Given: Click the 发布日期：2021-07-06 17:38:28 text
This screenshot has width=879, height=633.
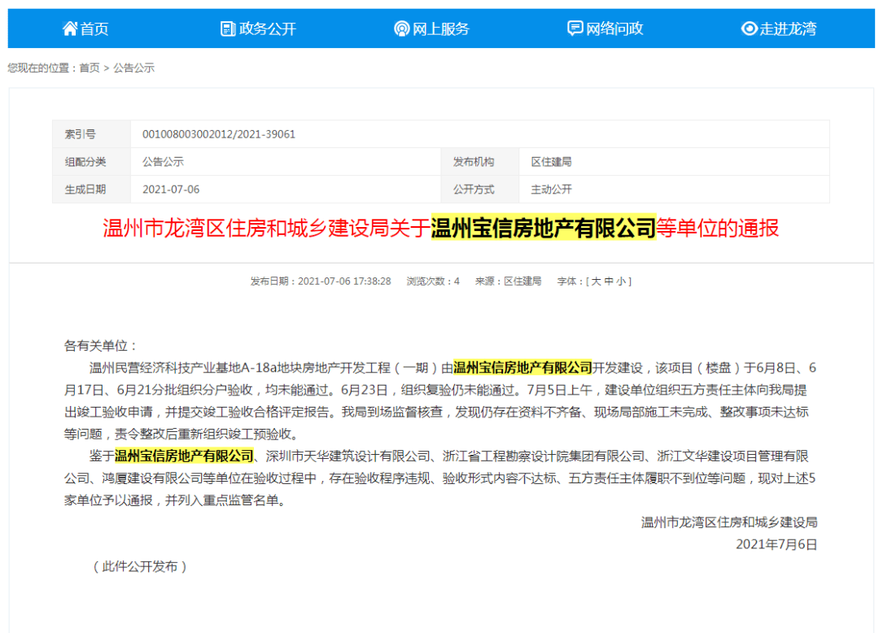Looking at the screenshot, I should [x=321, y=282].
